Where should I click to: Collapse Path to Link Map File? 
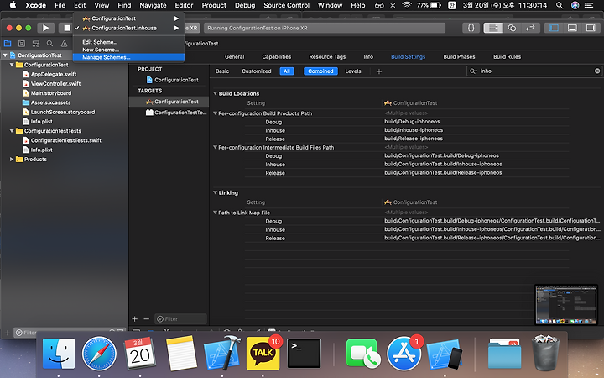[x=215, y=213]
